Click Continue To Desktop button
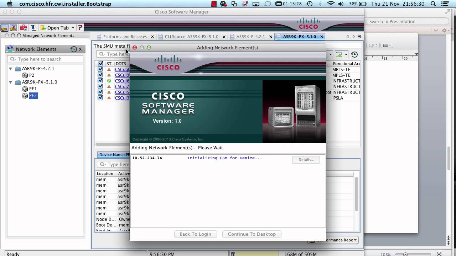 point(252,234)
